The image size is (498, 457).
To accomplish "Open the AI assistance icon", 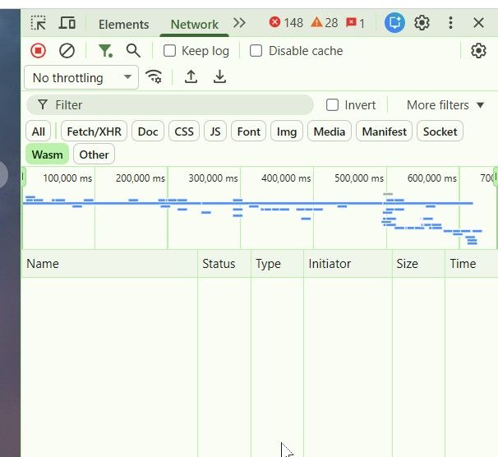I will [394, 23].
